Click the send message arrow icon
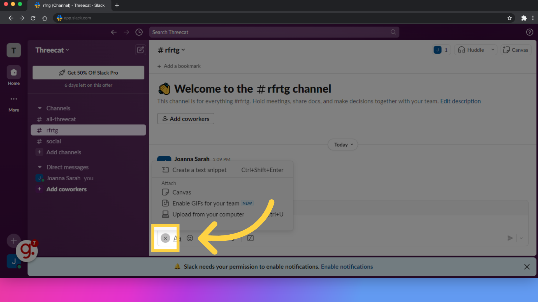The width and height of the screenshot is (538, 302). [x=510, y=238]
